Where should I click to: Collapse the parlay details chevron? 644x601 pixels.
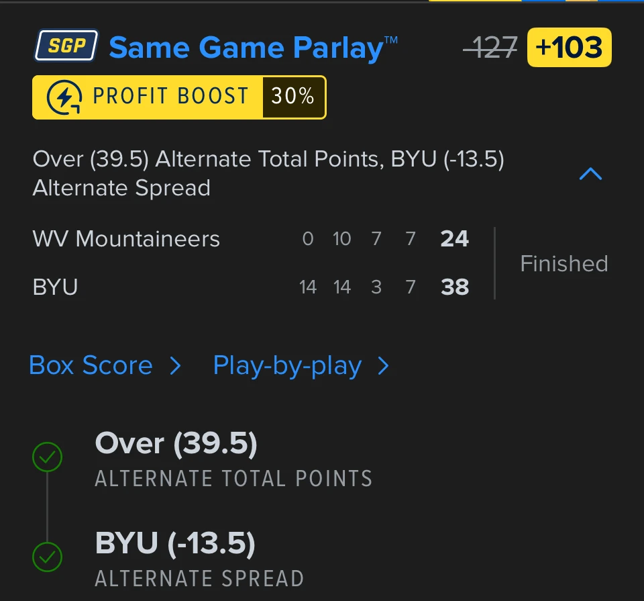tap(590, 174)
